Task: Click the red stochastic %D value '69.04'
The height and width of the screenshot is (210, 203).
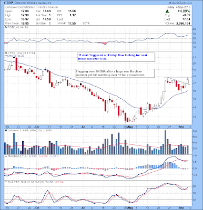Action: point(59,182)
